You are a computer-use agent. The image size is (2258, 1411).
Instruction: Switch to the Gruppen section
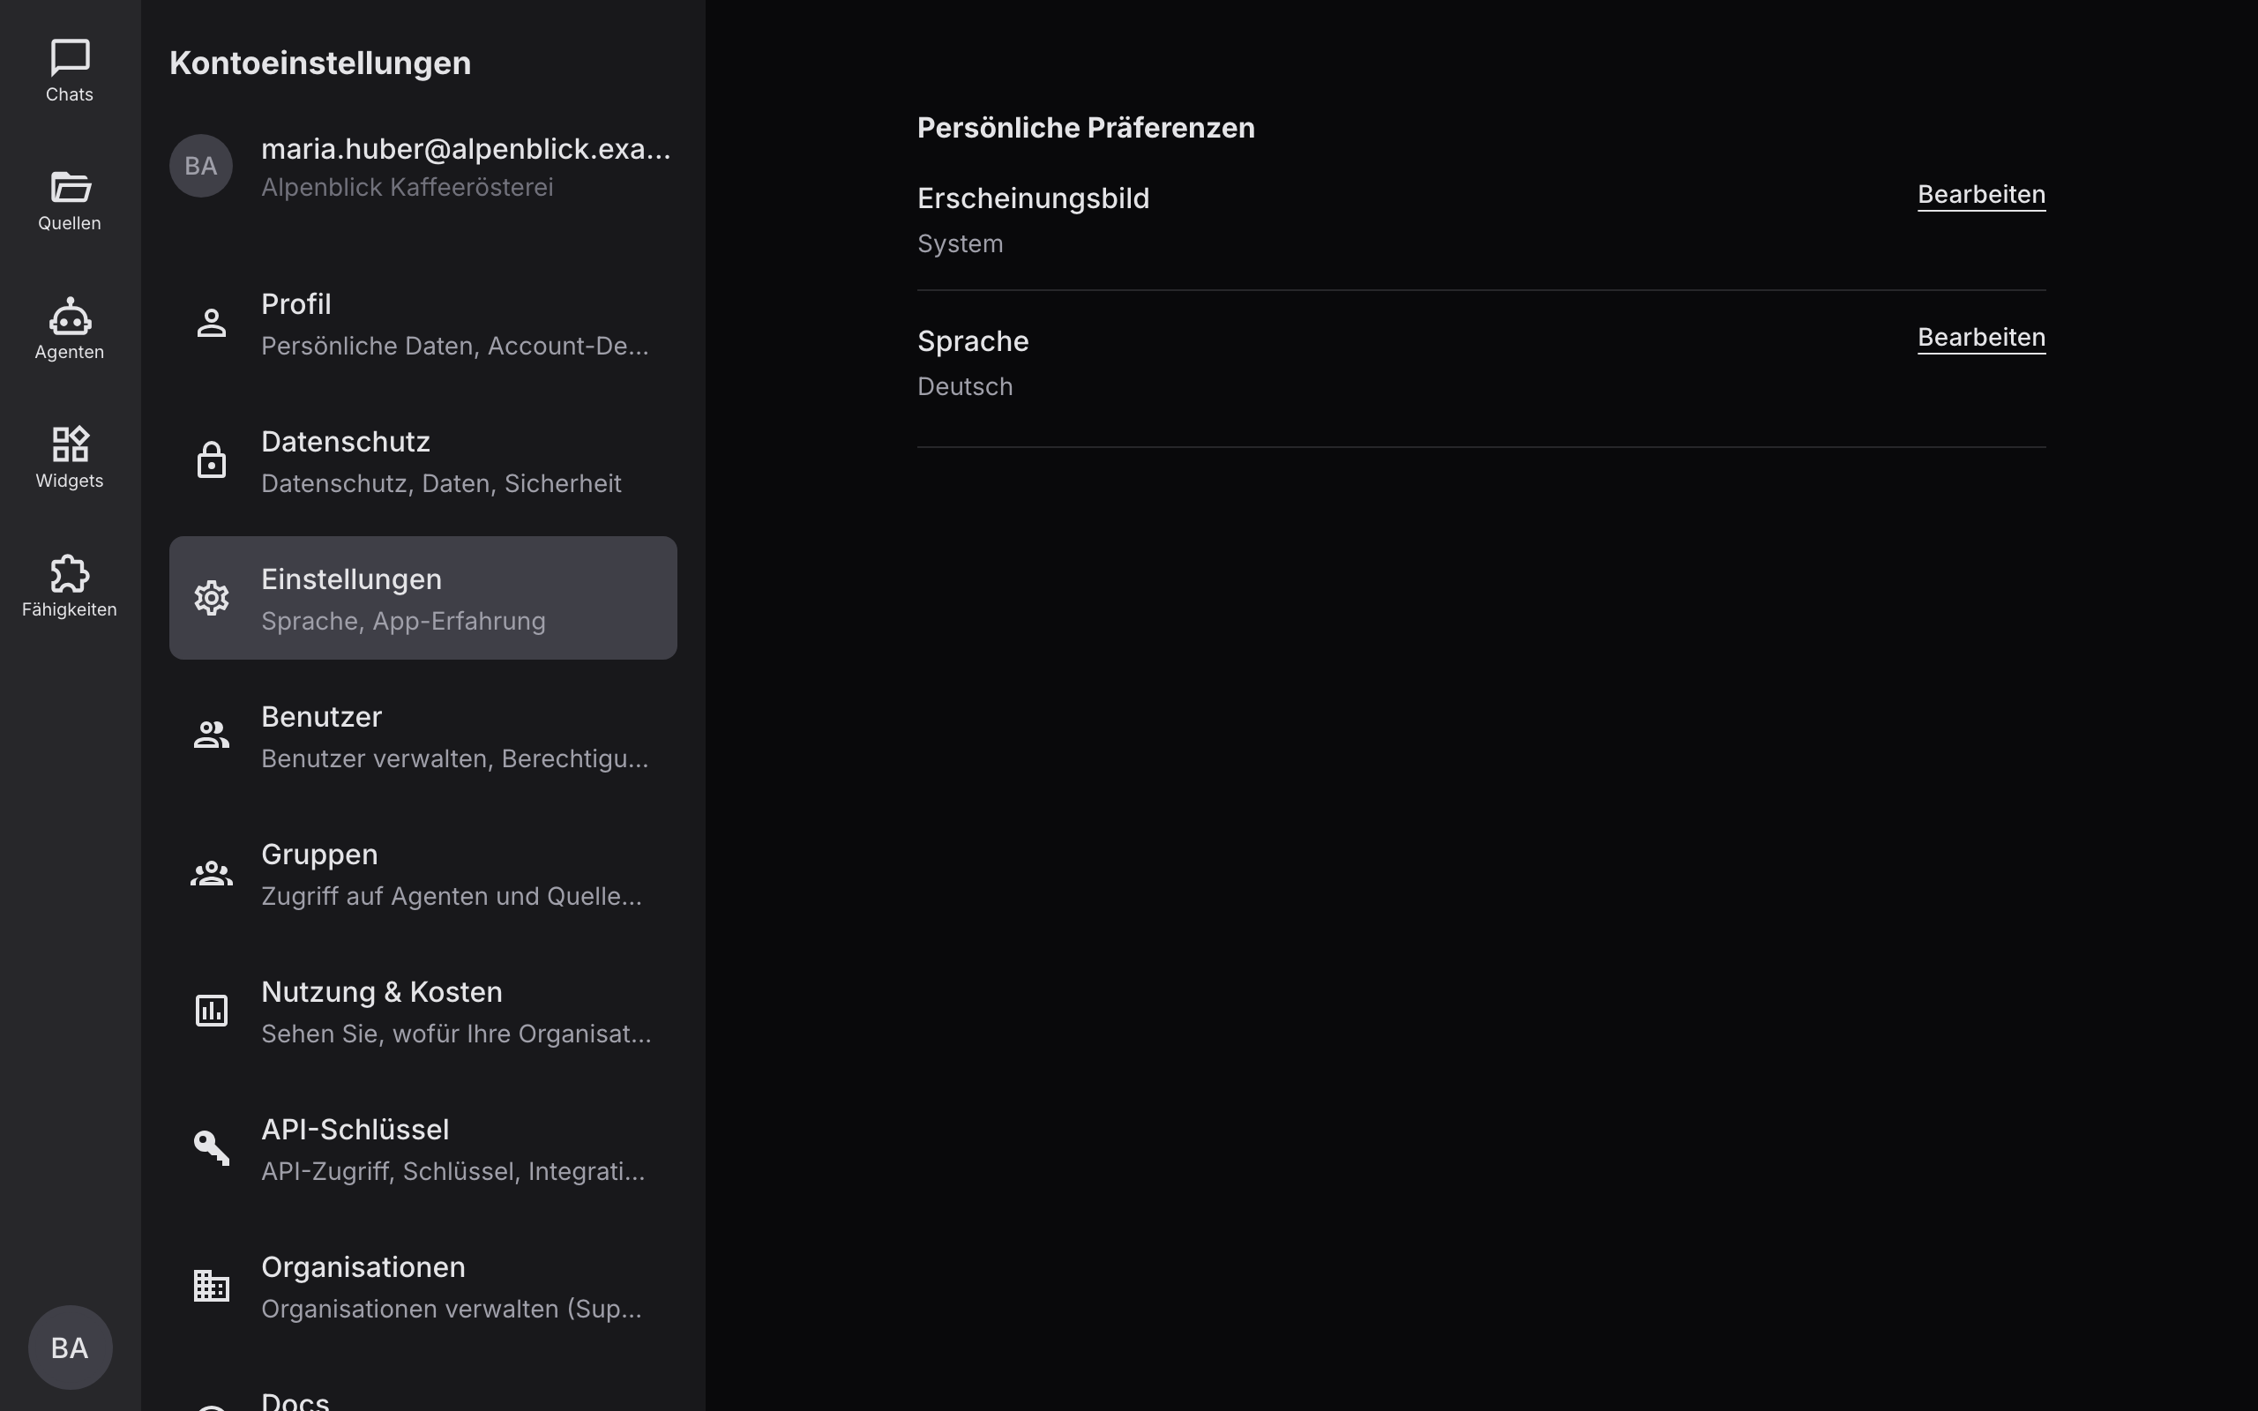pyautogui.click(x=422, y=873)
